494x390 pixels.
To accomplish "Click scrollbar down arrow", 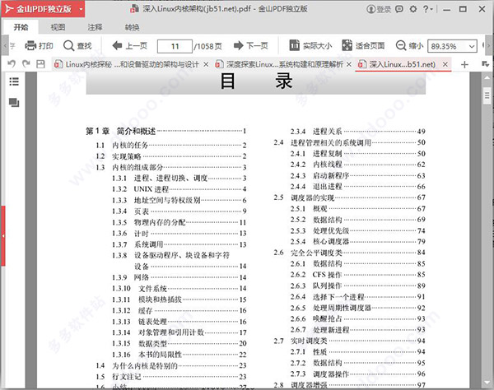I will (x=487, y=383).
